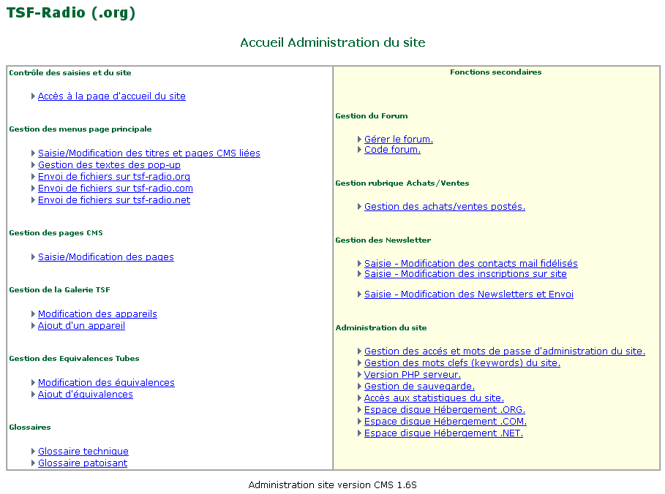Click the TSF-Radio (.org) title
Viewport: 665px width, 494px height.
pyautogui.click(x=71, y=12)
